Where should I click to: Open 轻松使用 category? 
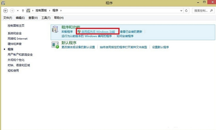[x=13, y=71]
